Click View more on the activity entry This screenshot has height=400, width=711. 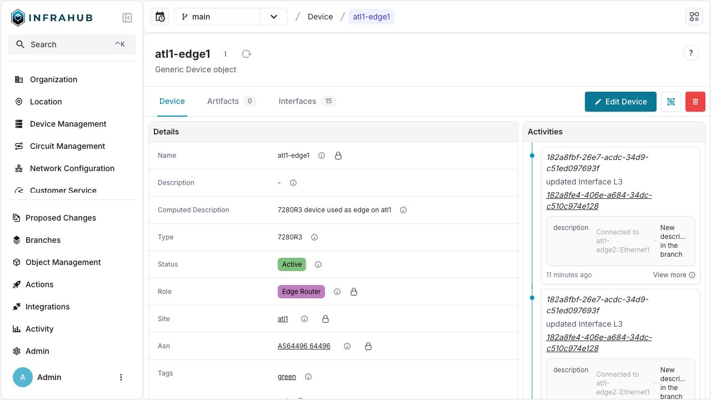[x=670, y=275]
